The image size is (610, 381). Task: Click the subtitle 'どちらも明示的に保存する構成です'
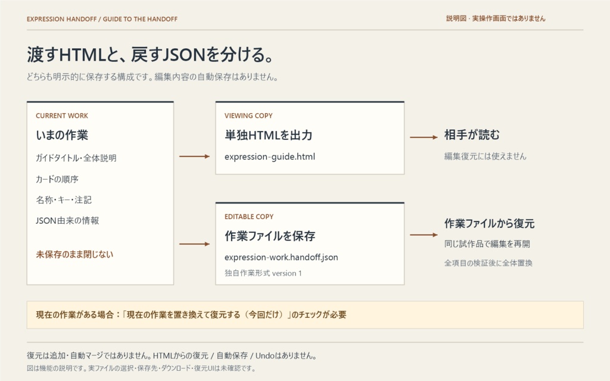(x=91, y=77)
